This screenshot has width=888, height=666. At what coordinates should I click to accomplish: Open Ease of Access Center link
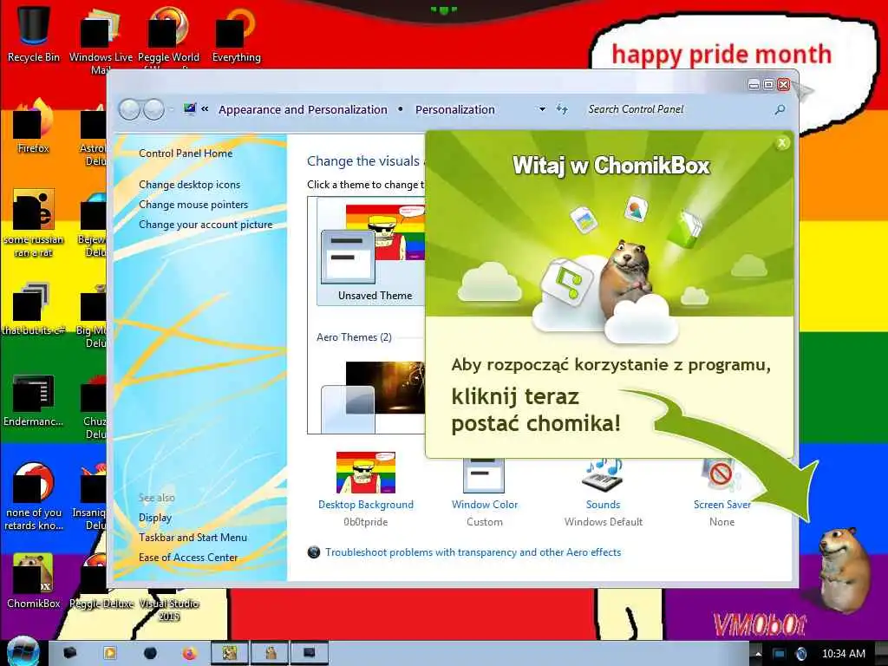pos(188,558)
